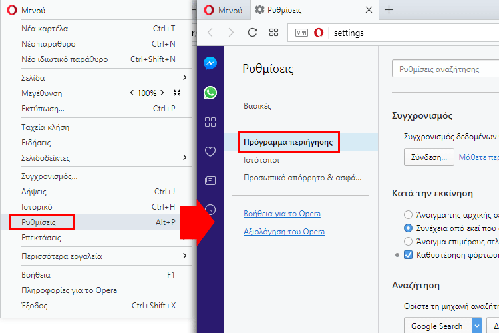This screenshot has width=499, height=333.
Task: Click the settings address bar
Action: click(x=393, y=33)
